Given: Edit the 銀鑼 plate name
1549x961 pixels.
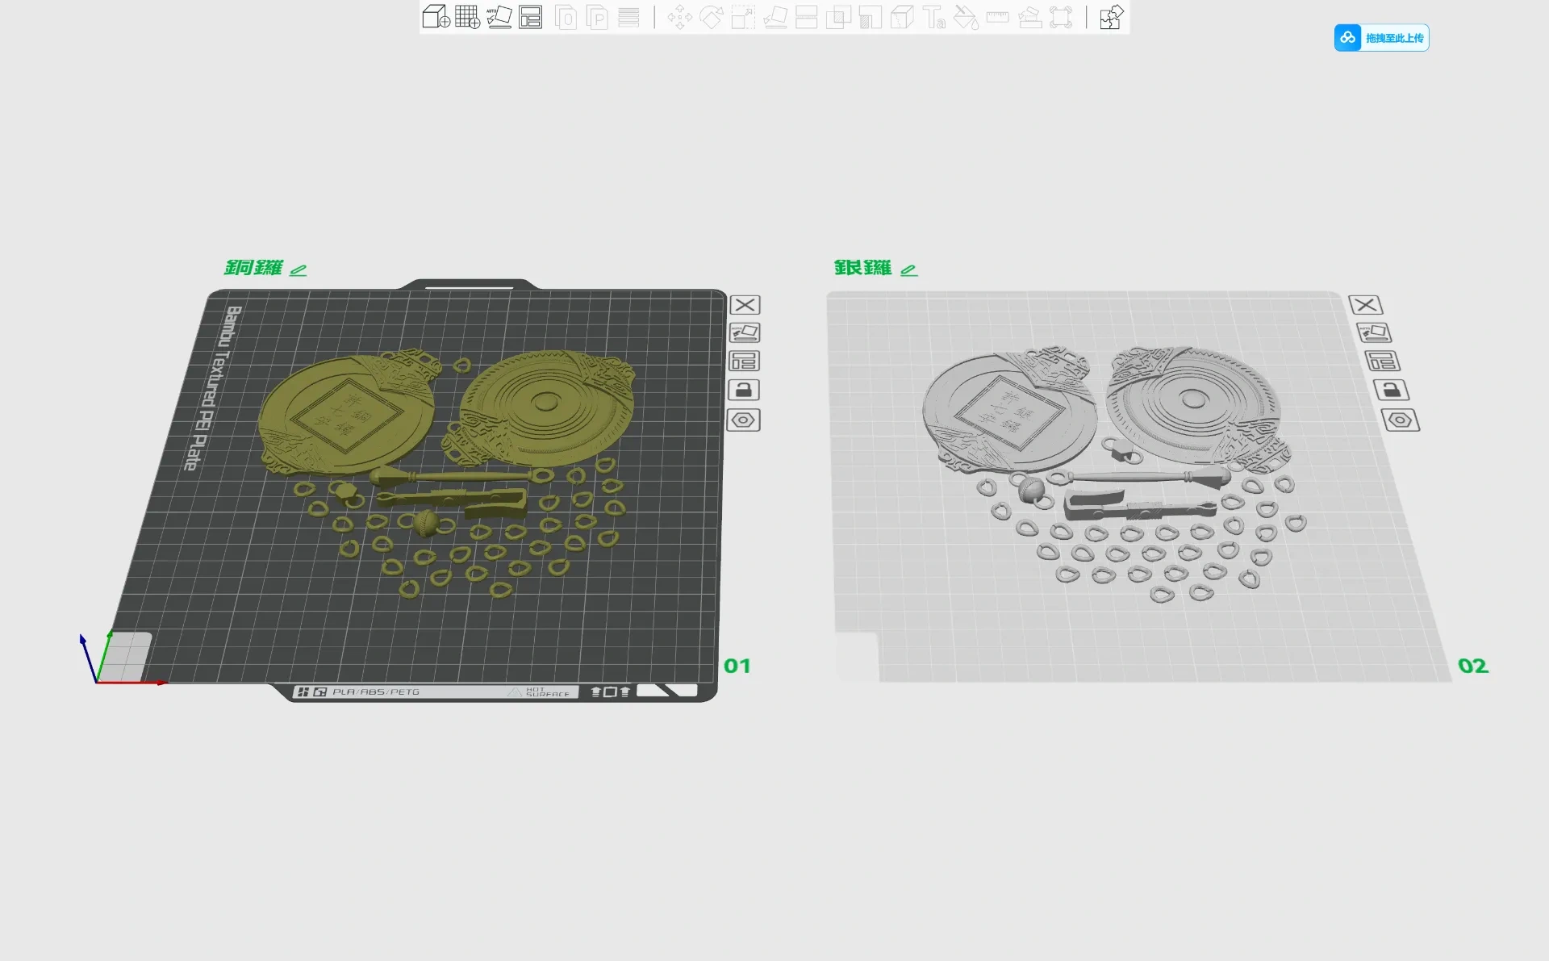Looking at the screenshot, I should [x=909, y=269].
